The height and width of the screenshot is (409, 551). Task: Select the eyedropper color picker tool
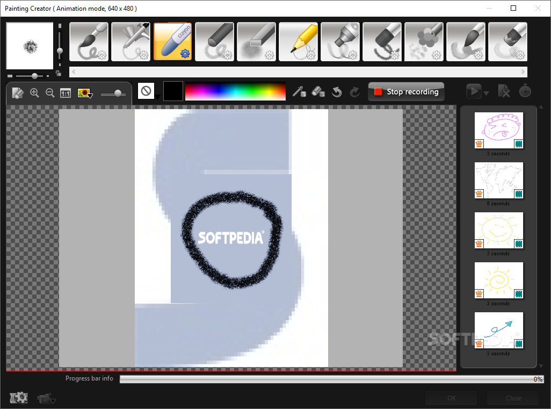click(299, 92)
